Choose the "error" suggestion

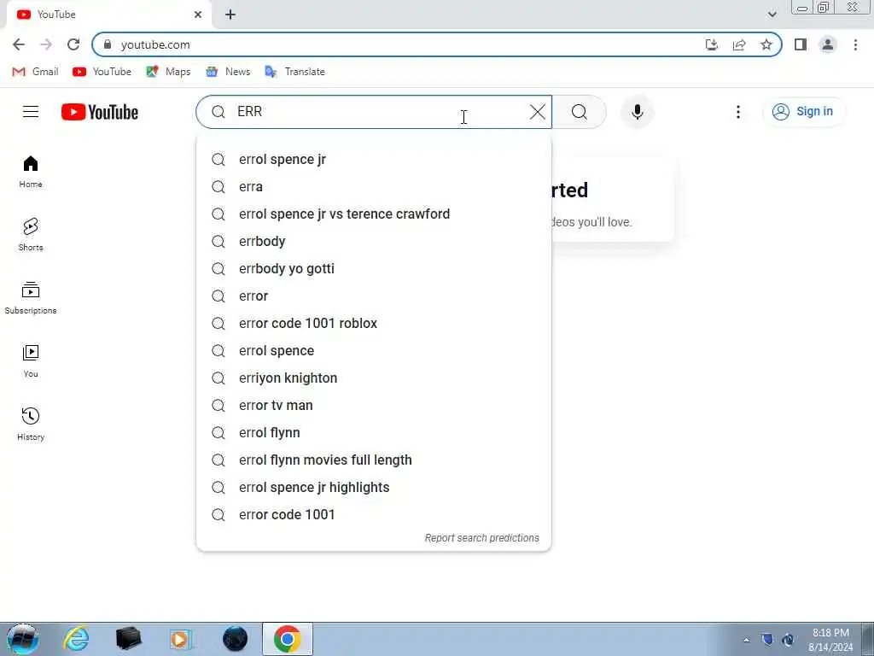click(x=374, y=296)
